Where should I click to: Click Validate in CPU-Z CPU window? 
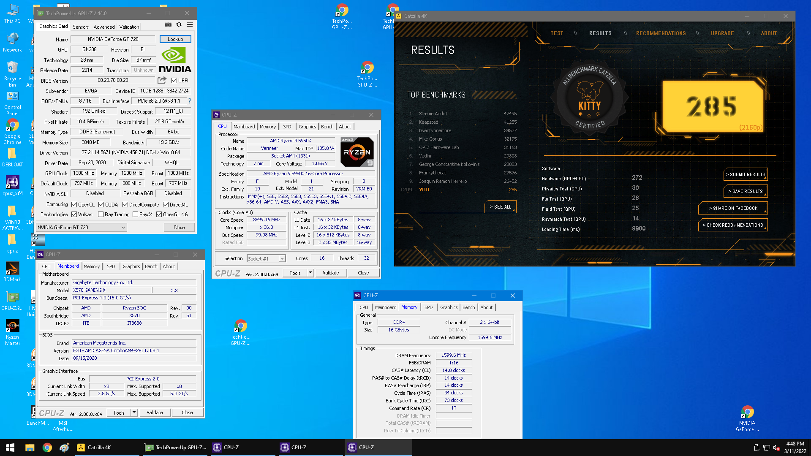click(x=331, y=273)
